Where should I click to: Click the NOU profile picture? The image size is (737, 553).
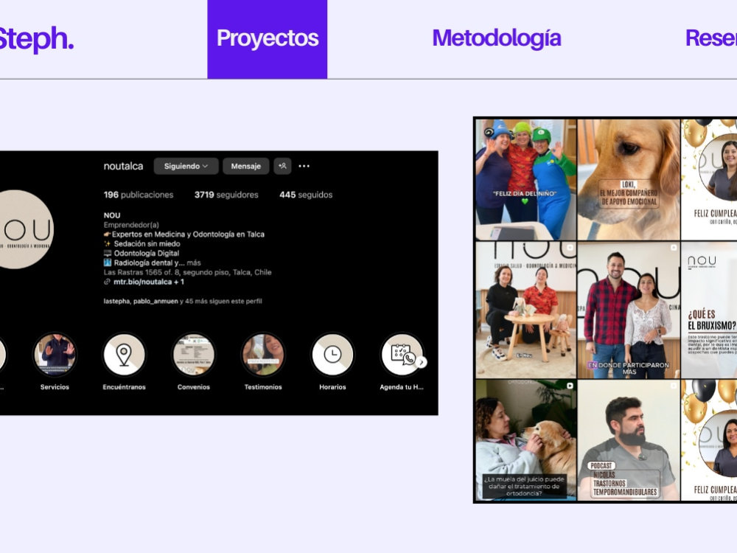click(26, 229)
